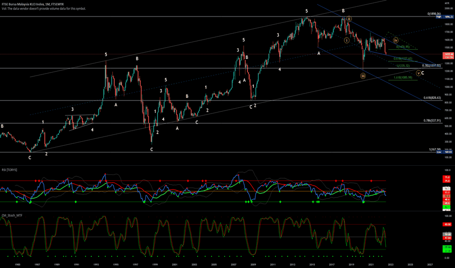Click the 2015 year label on time axis
Image resolution: width=455 pixels, height=268 pixels.
(312, 265)
